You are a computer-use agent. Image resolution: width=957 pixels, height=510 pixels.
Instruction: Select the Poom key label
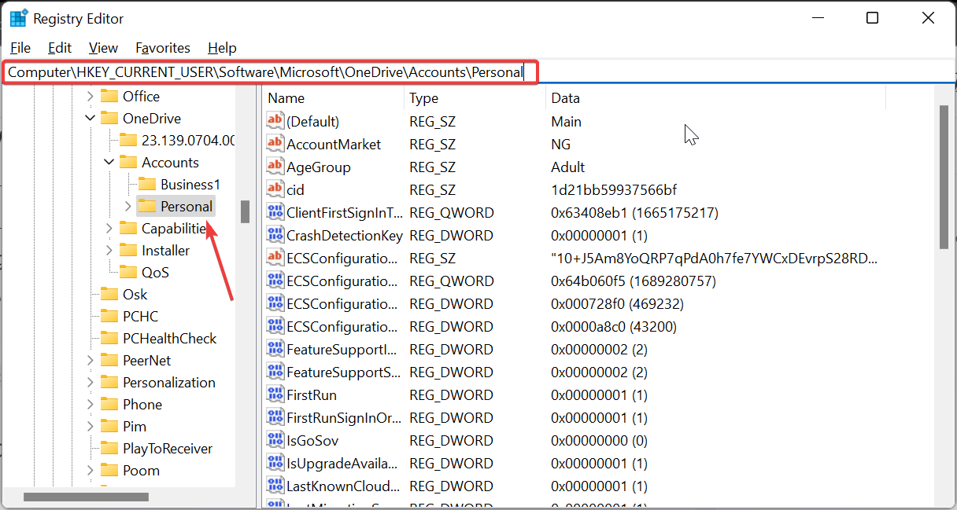coord(141,471)
